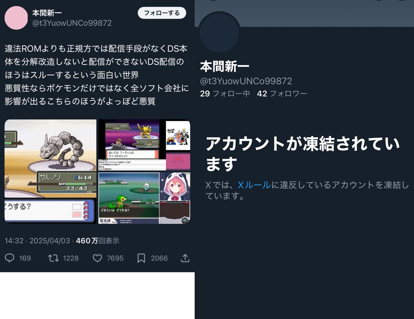Click the pink profile avatar in tweet

point(16,18)
